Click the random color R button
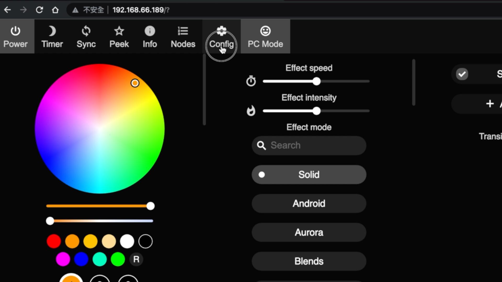 [136, 259]
